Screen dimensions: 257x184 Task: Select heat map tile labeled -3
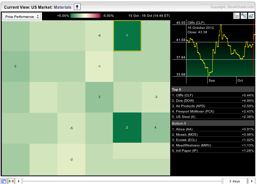156,97
